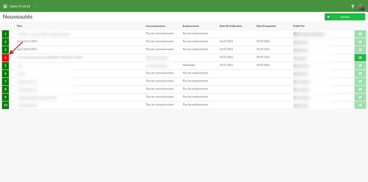Open the user profile avatar
This screenshot has width=368, height=182.
click(x=361, y=7)
